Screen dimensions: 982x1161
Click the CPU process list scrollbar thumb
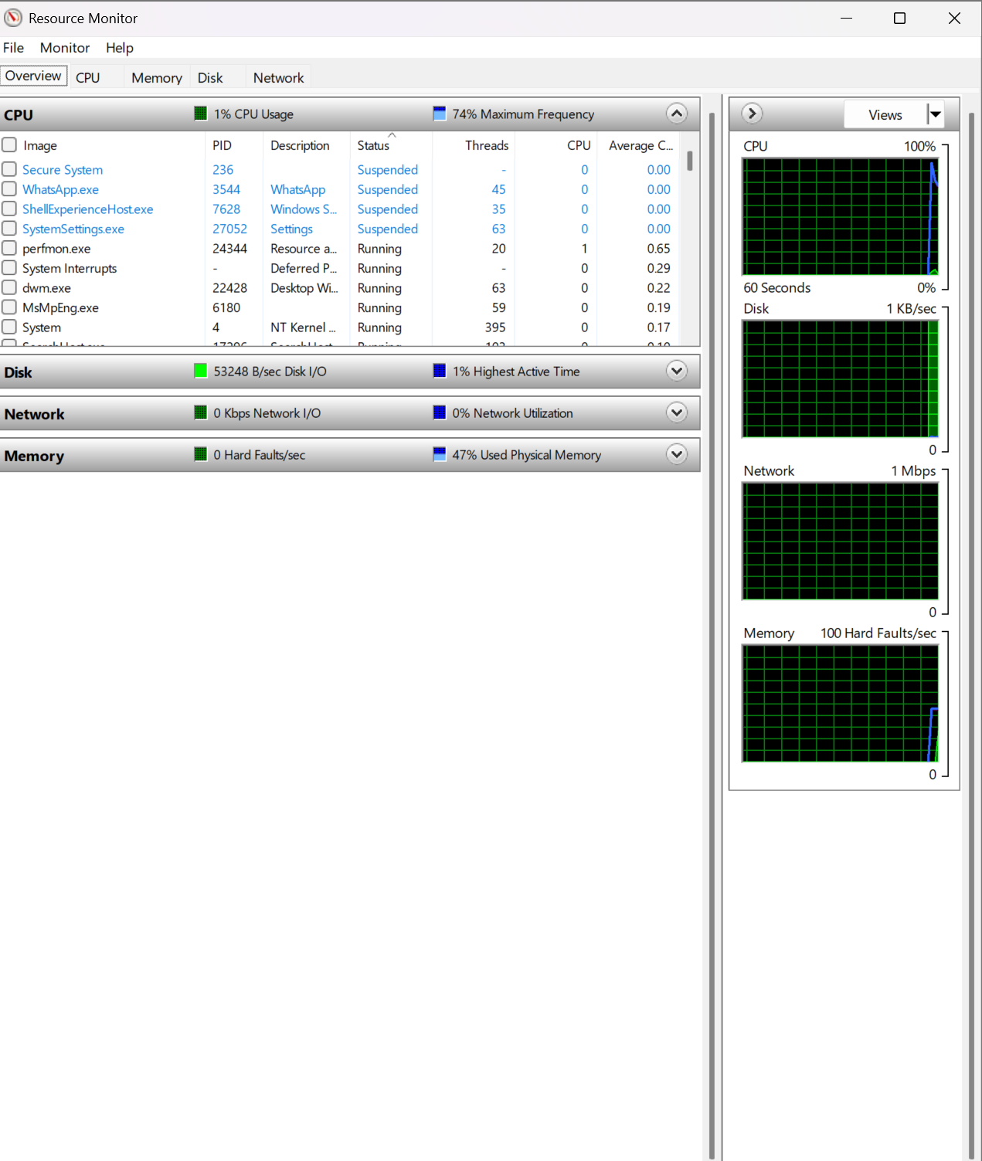pos(689,161)
